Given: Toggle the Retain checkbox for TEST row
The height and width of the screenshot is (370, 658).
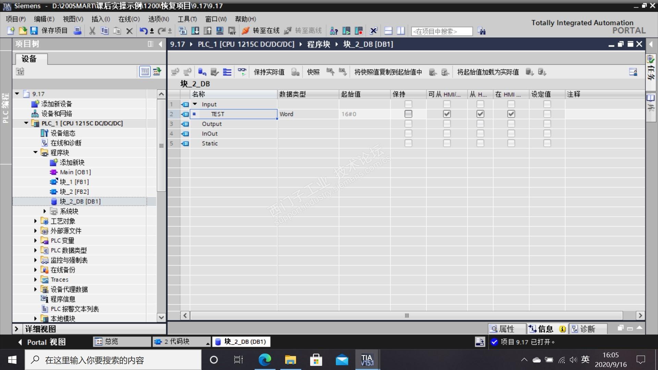Looking at the screenshot, I should click(x=408, y=114).
